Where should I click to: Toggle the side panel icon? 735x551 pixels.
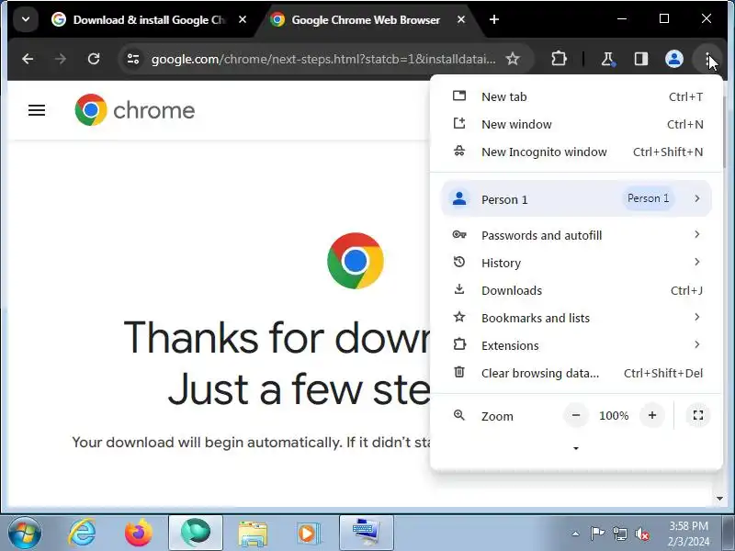[x=640, y=59]
